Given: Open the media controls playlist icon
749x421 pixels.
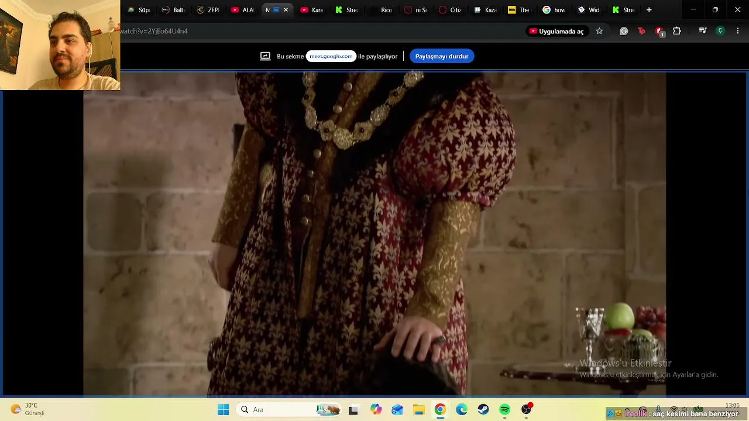Looking at the screenshot, I should [x=703, y=31].
